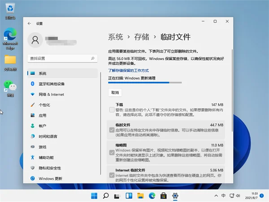This screenshot has height=202, width=269.
Task: Click the privacy shield icon
Action: point(32,168)
